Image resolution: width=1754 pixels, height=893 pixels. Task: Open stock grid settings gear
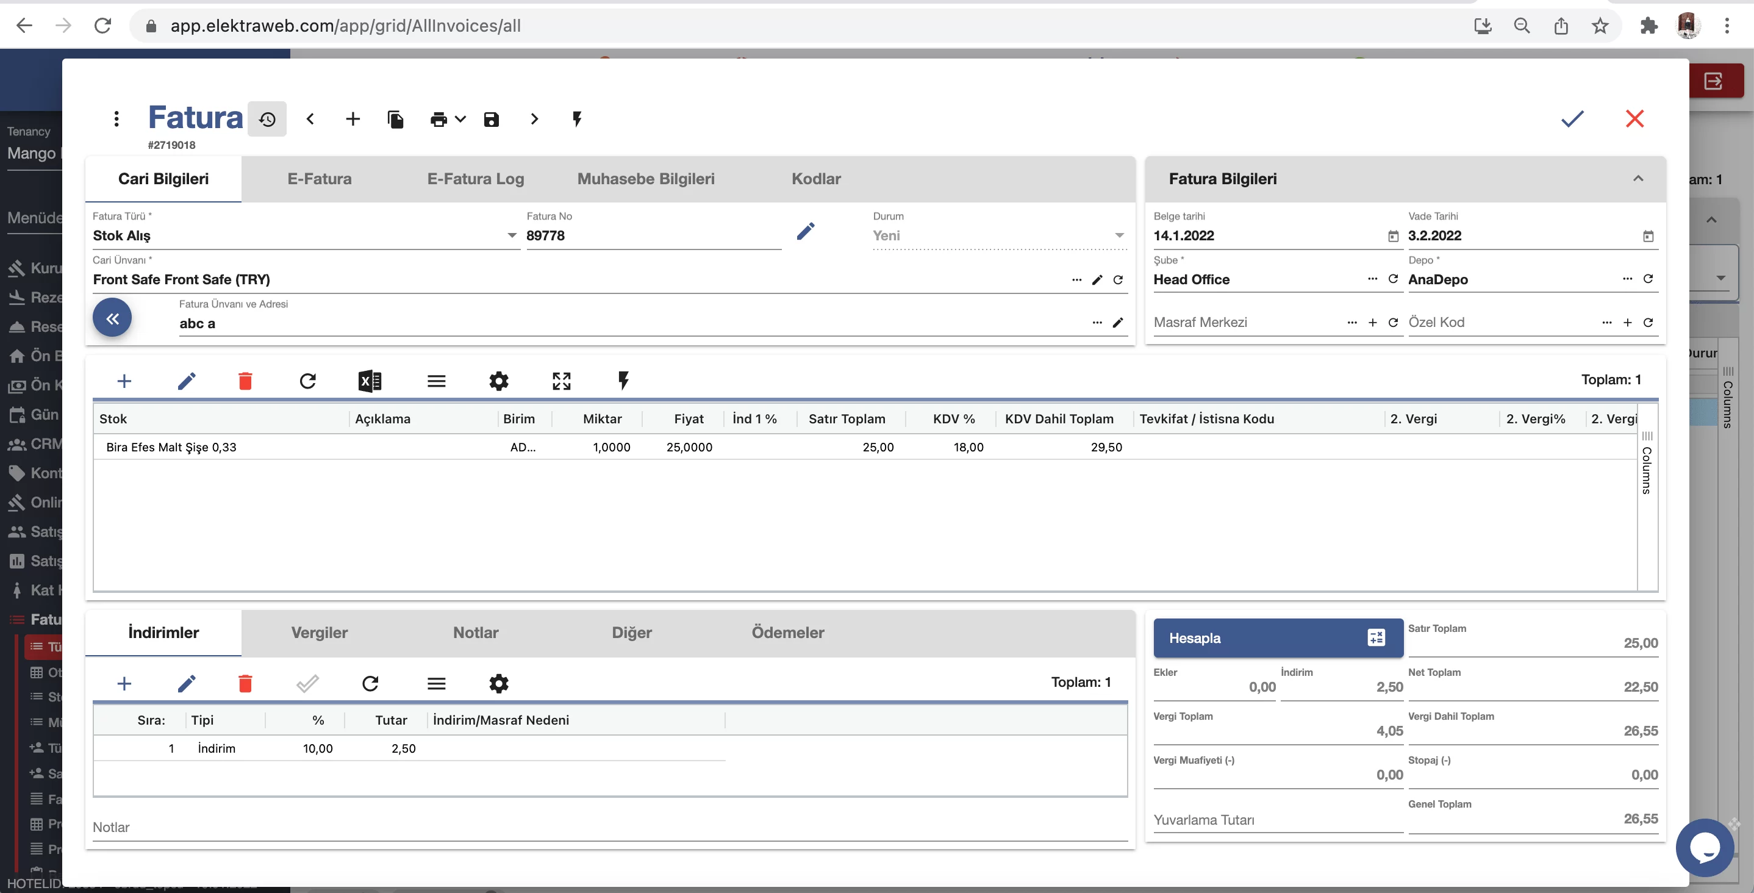498,381
